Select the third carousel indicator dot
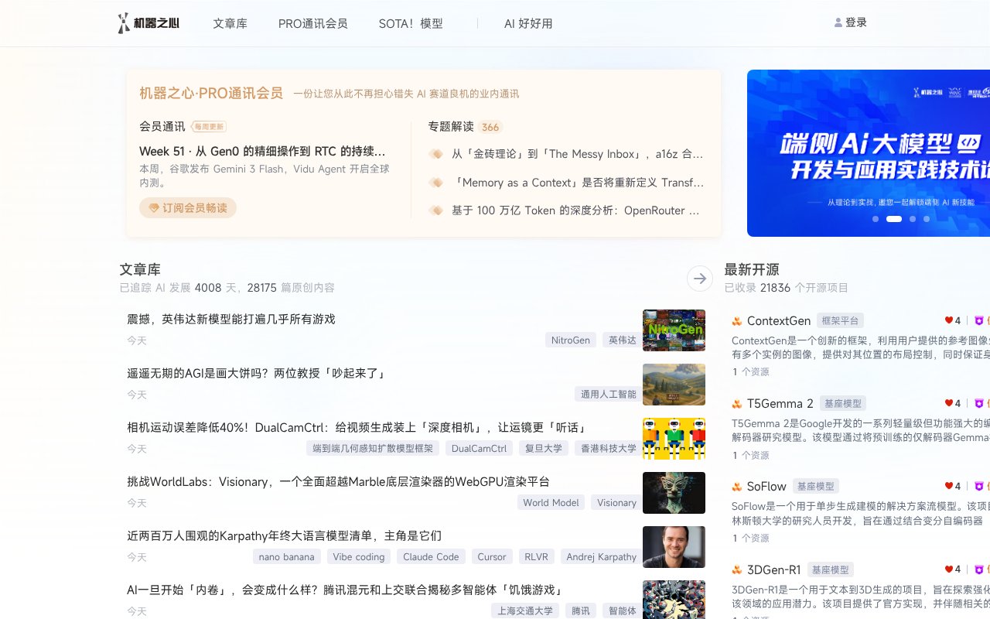990x619 pixels. tap(914, 219)
